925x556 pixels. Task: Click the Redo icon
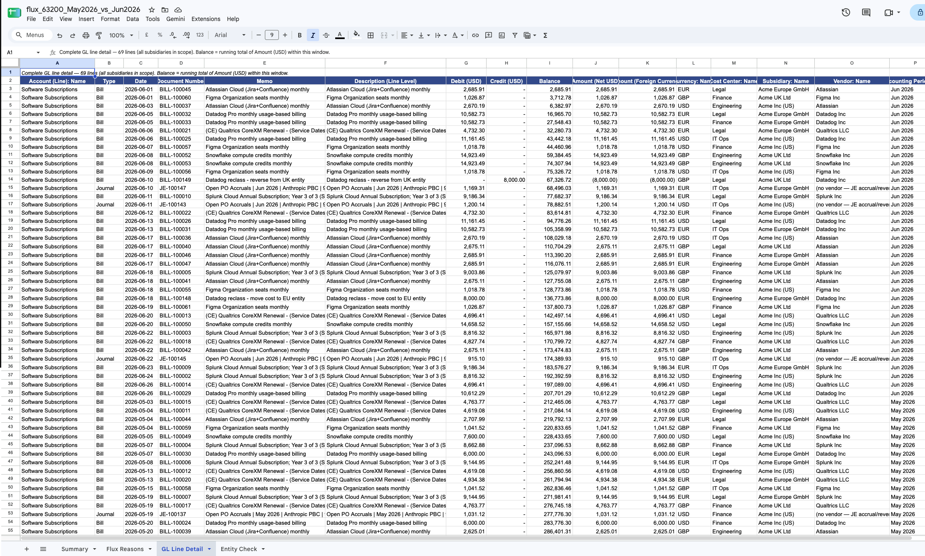coord(73,35)
